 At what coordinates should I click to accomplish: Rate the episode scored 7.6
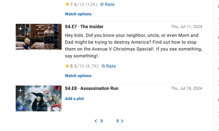[107, 4]
